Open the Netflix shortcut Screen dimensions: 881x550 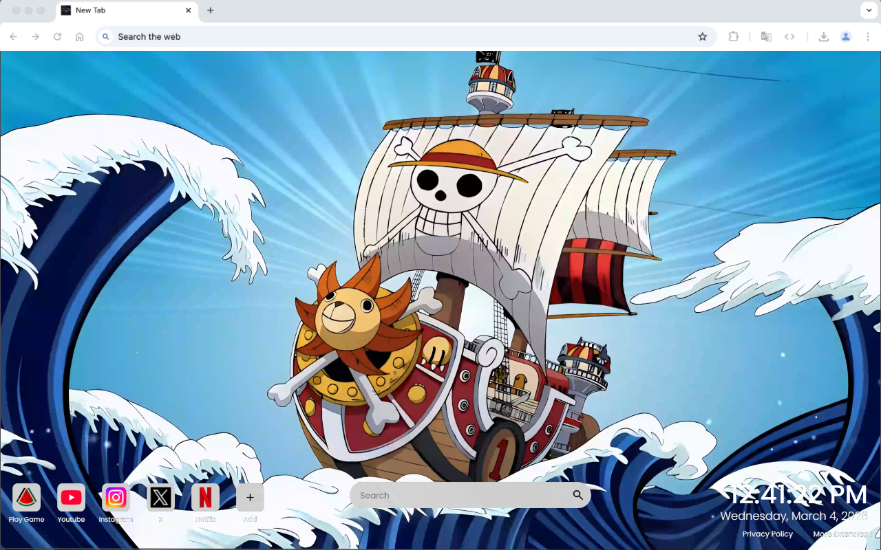tap(205, 497)
